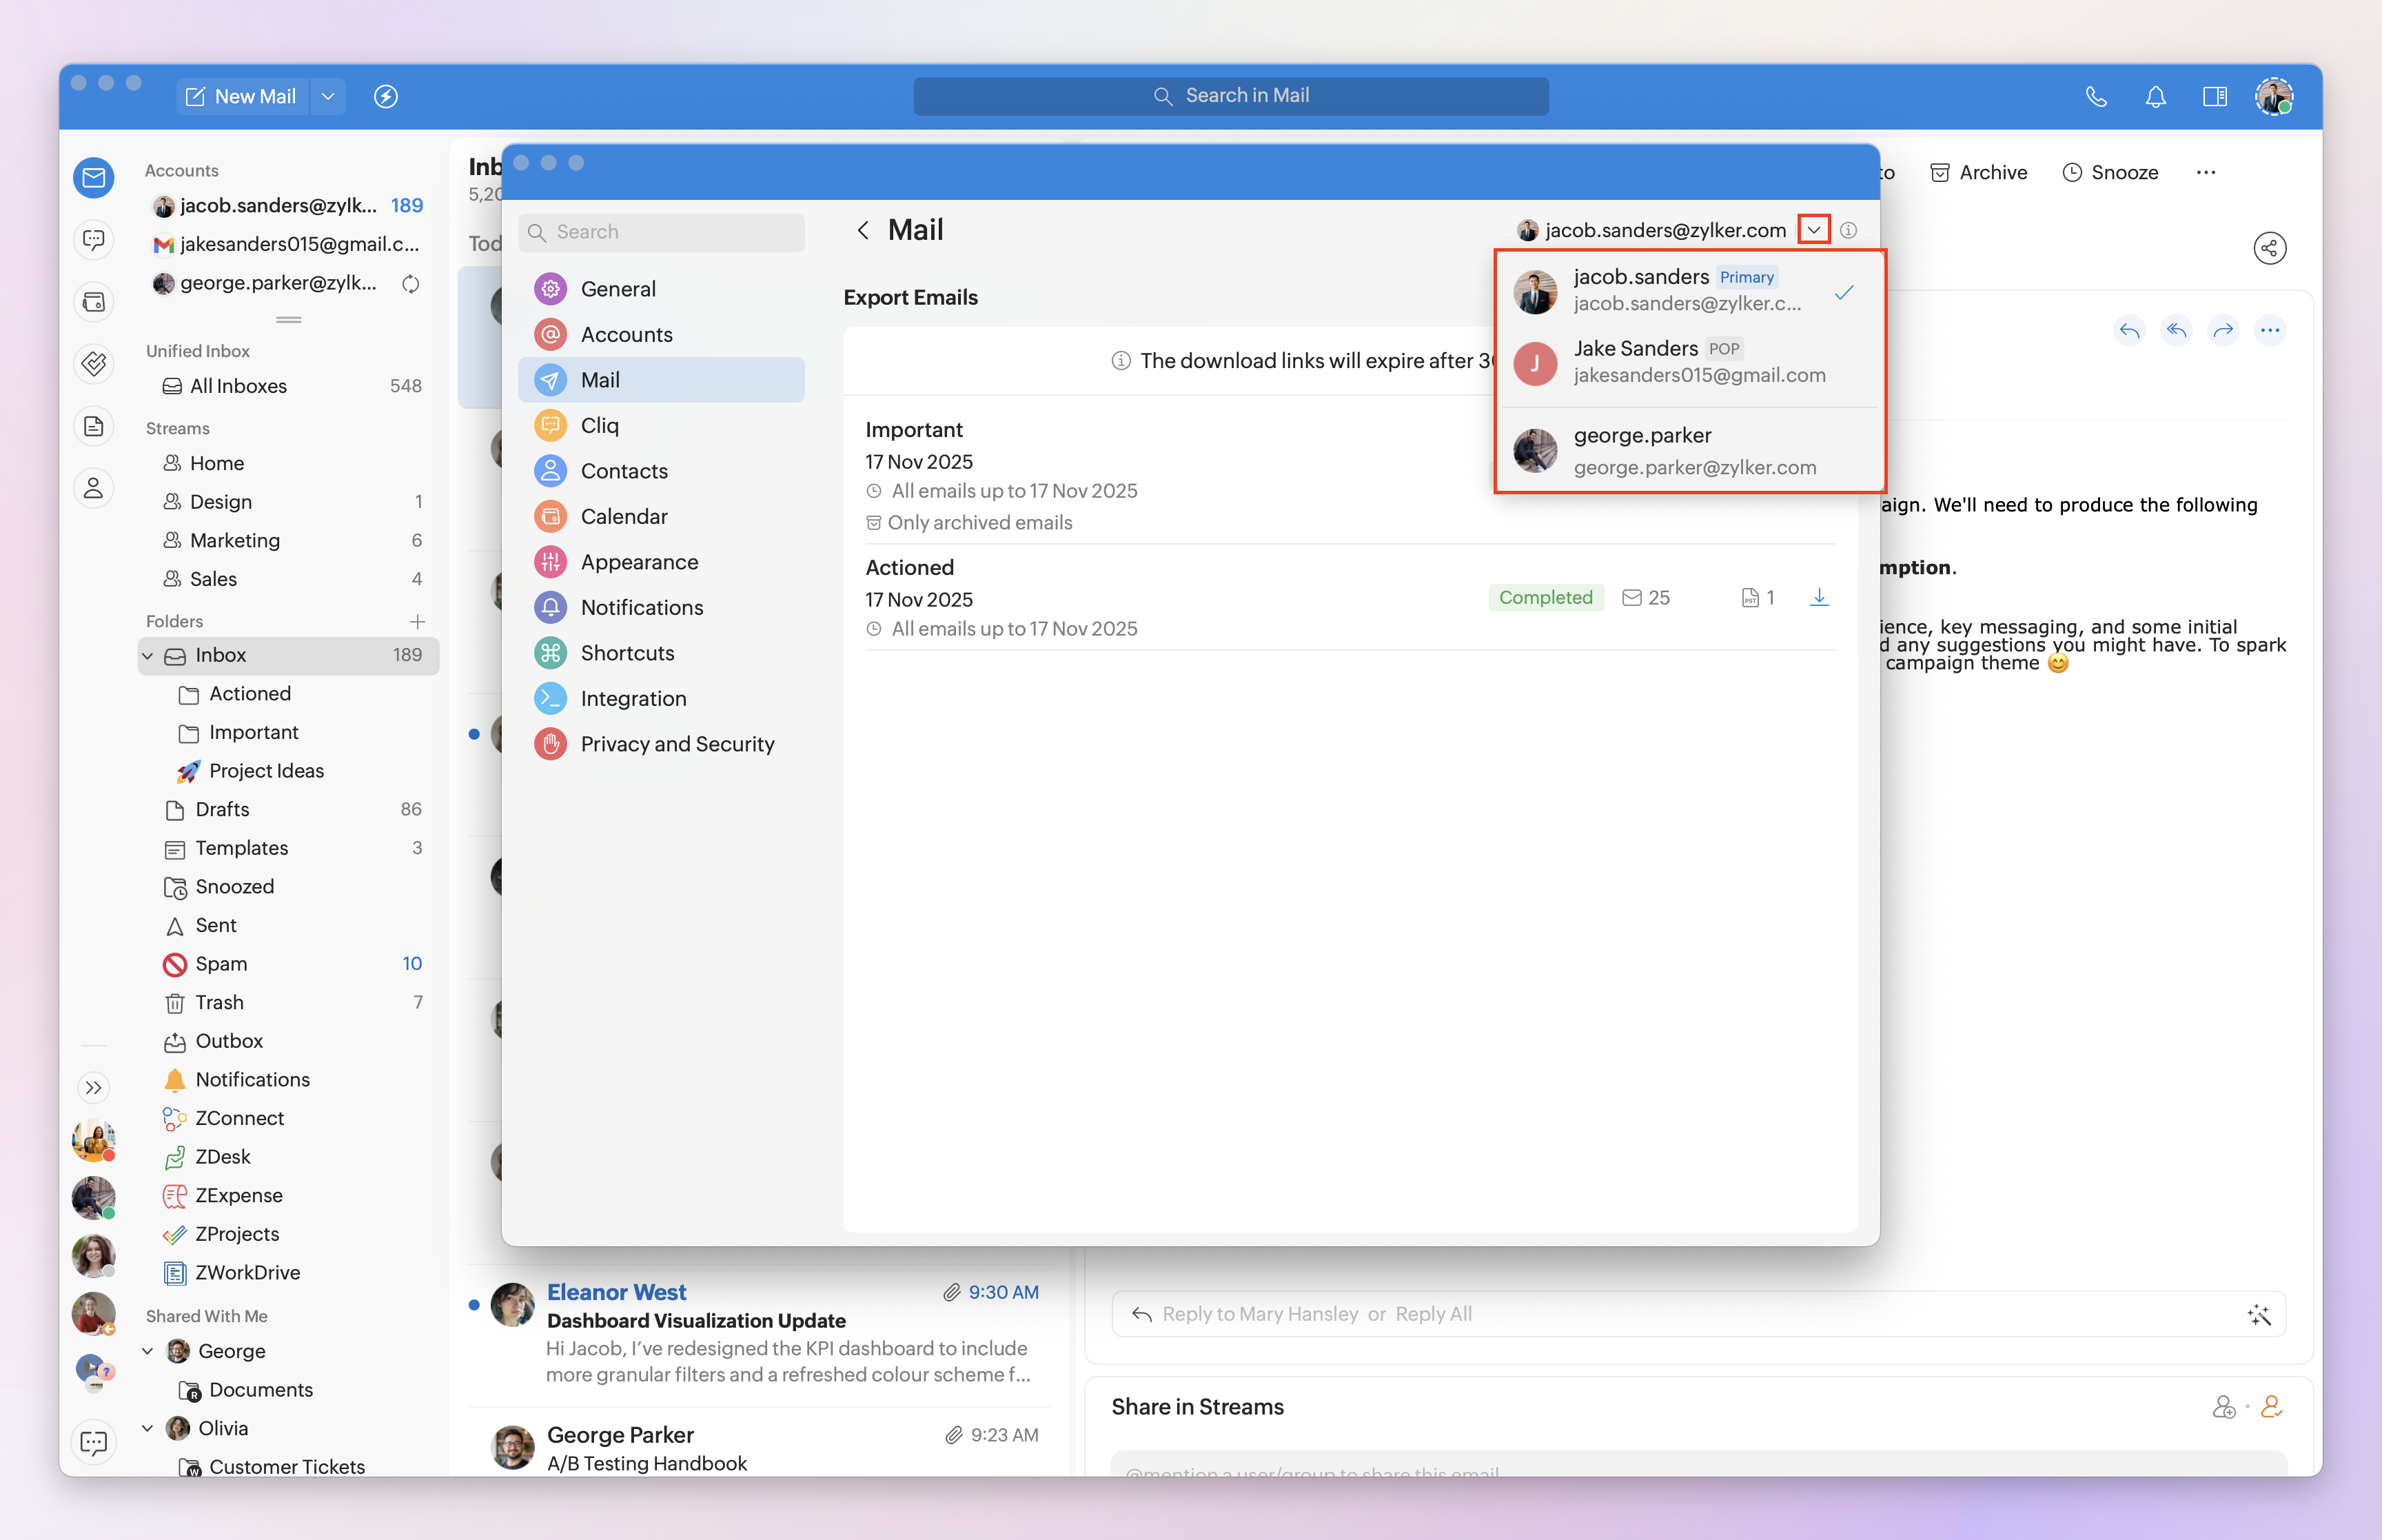Open the New Mail dropdown arrow
The height and width of the screenshot is (1540, 2382).
(328, 96)
